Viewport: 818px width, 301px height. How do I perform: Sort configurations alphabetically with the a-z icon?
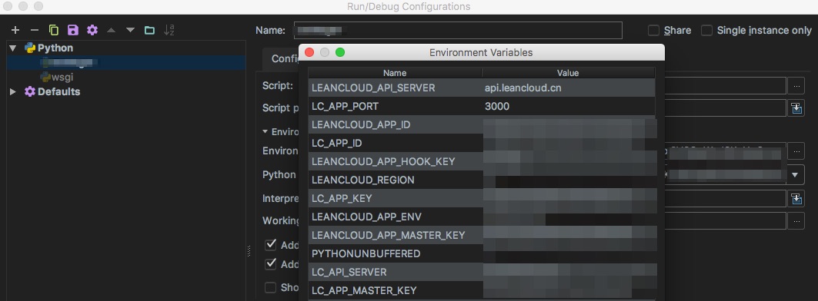(169, 30)
